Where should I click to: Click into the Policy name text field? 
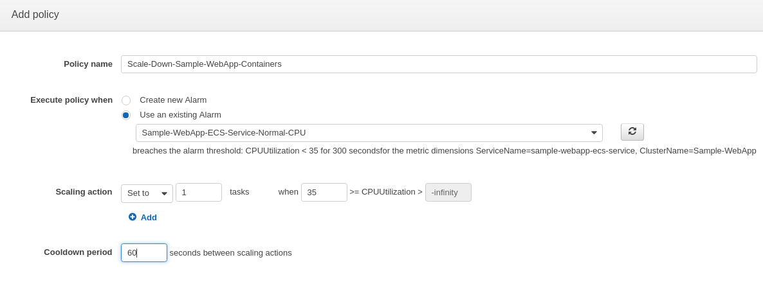pyautogui.click(x=439, y=64)
